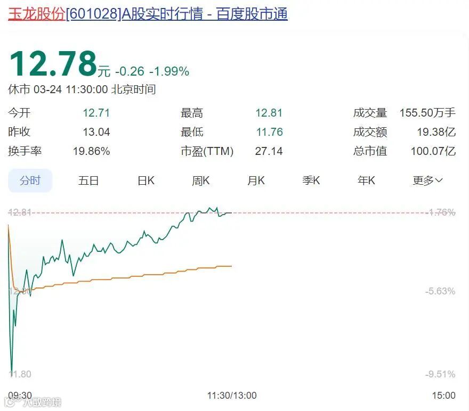Click the 最低 value 11.76
The height and width of the screenshot is (411, 469).
tap(270, 132)
